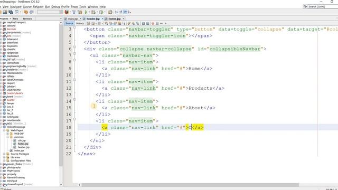Open the Debug menu
Image resolution: width=338 pixels, height=190 pixels.
point(55,7)
